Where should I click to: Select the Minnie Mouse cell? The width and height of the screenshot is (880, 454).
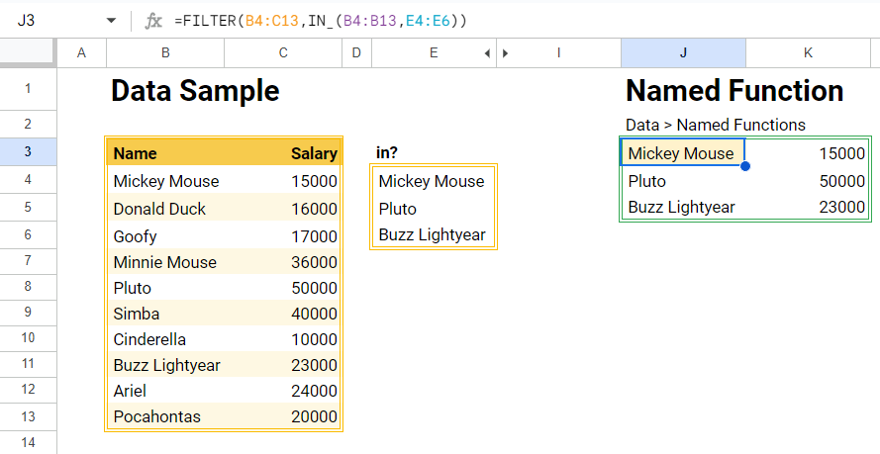pos(165,262)
